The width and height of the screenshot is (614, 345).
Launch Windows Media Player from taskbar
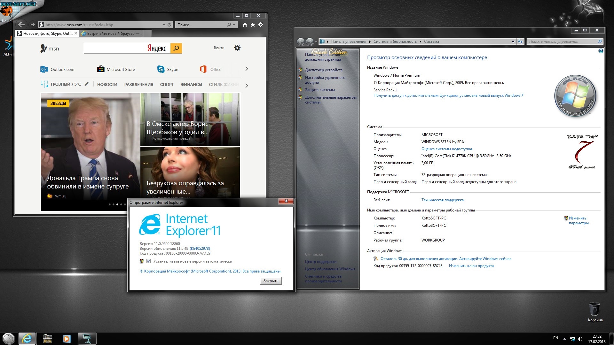click(x=67, y=339)
